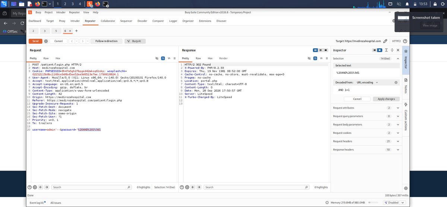
Task: Go to previous match under Request panel
Action: (x=41, y=187)
